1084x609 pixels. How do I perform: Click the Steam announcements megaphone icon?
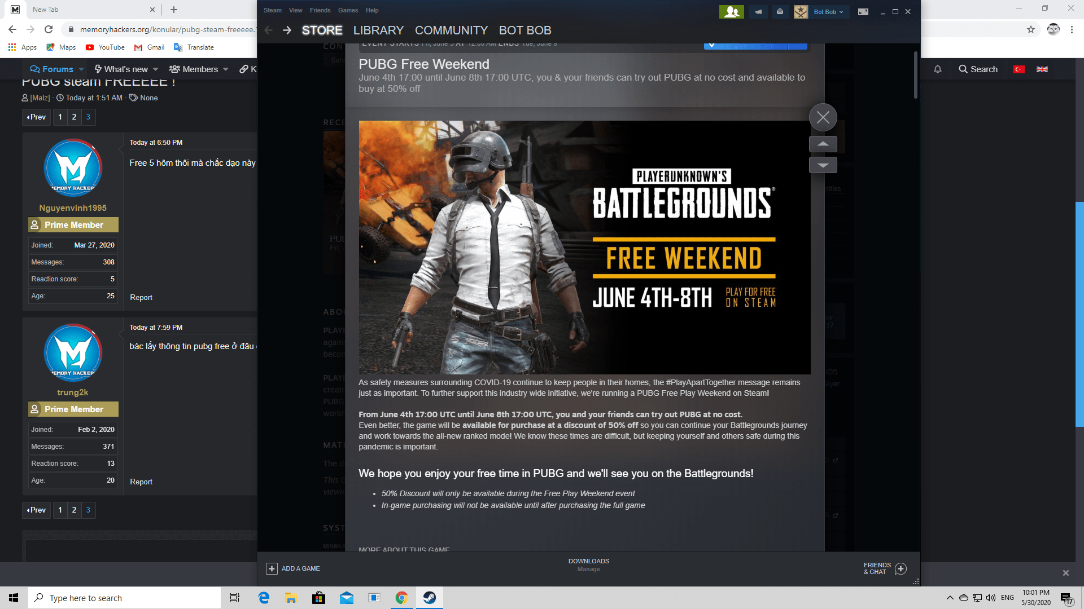pyautogui.click(x=758, y=12)
